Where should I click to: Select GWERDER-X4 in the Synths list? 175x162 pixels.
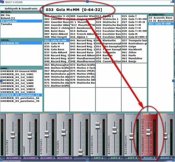(10, 43)
